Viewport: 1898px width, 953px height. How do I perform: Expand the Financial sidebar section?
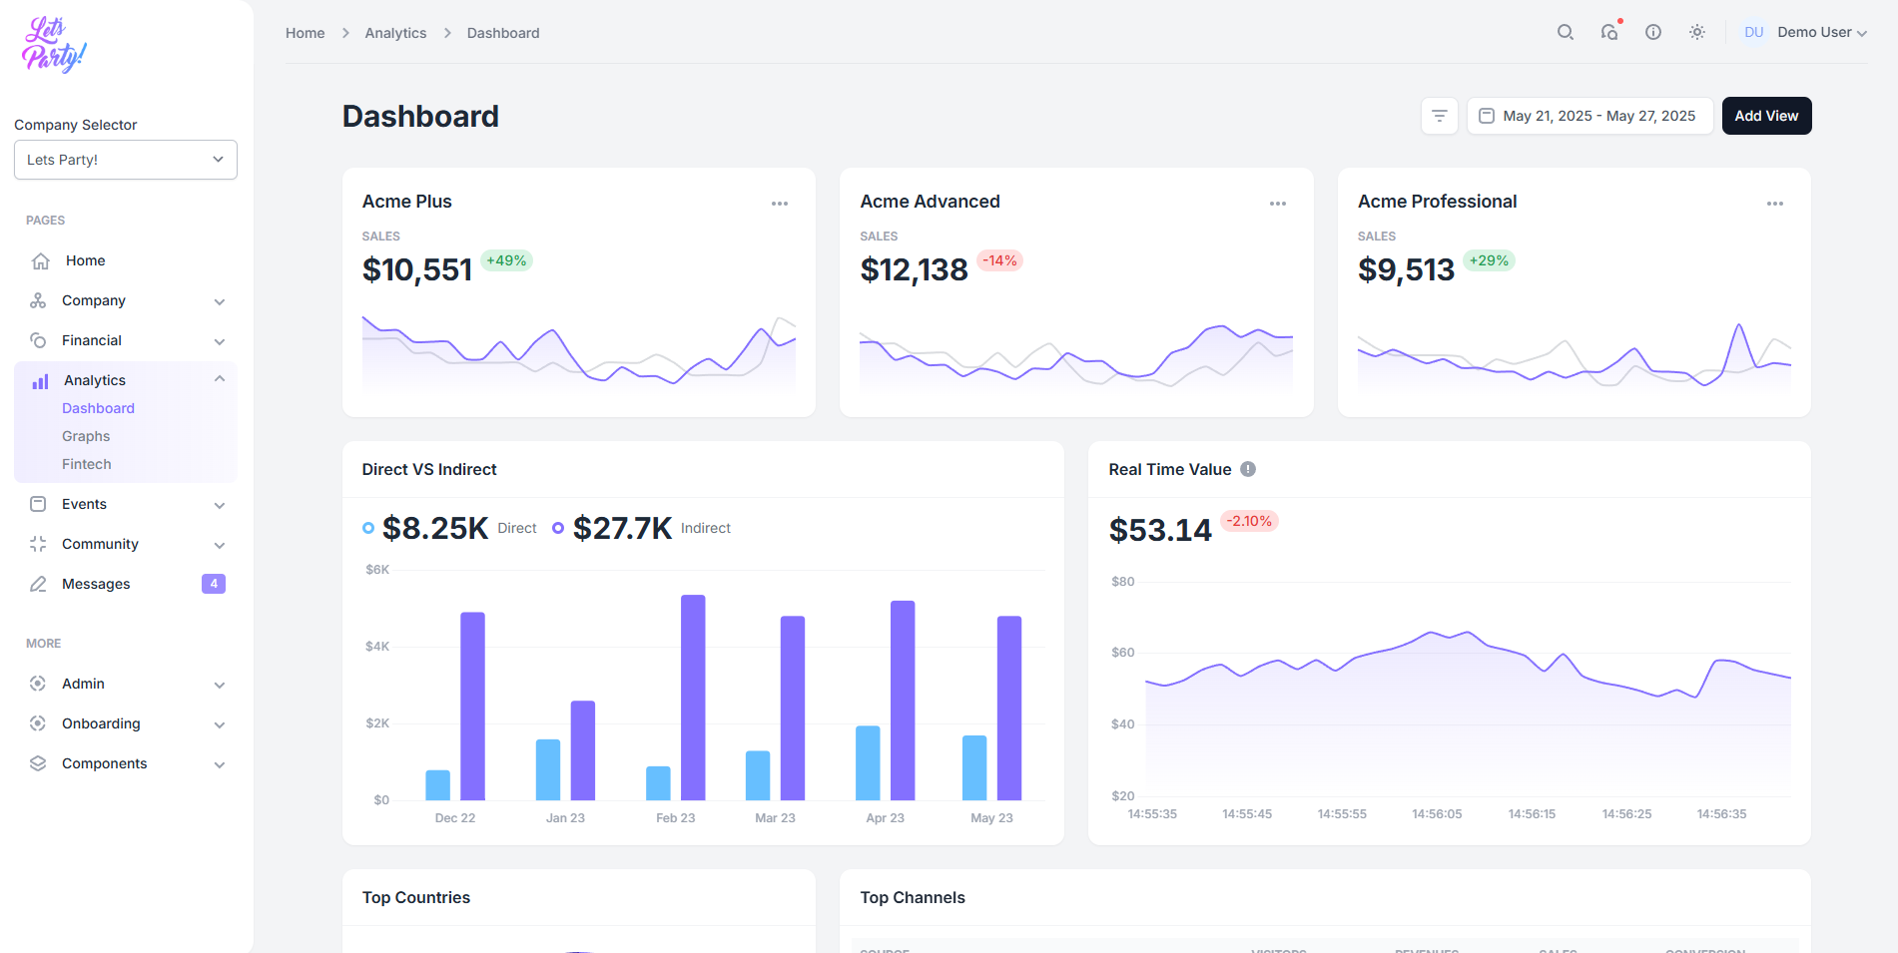(x=126, y=340)
